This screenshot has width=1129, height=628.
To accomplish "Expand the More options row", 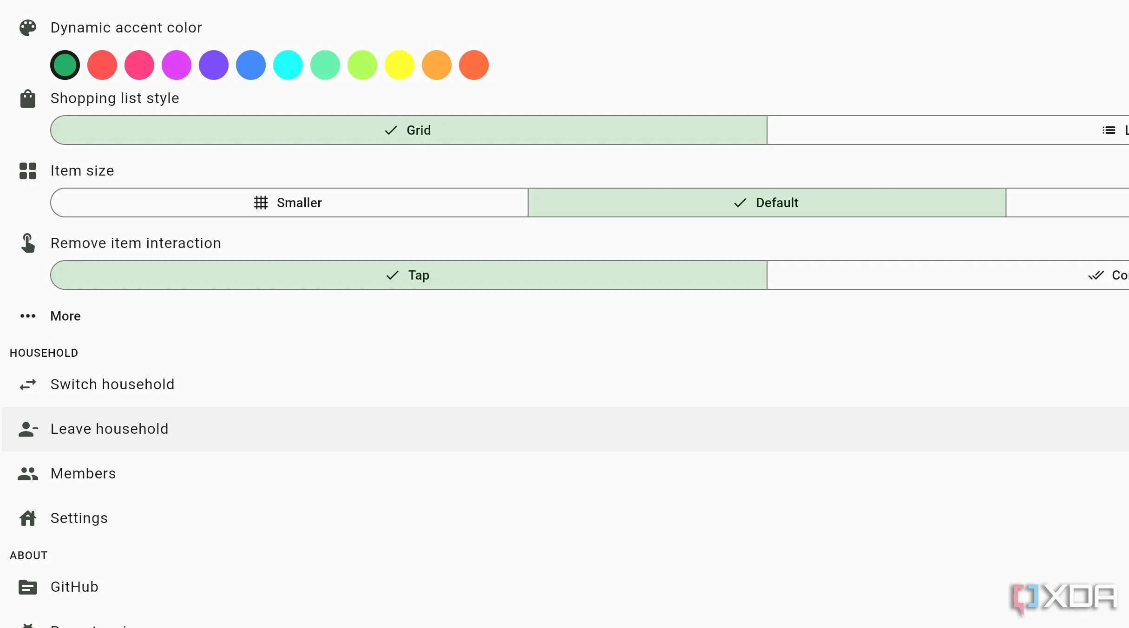I will coord(66,316).
